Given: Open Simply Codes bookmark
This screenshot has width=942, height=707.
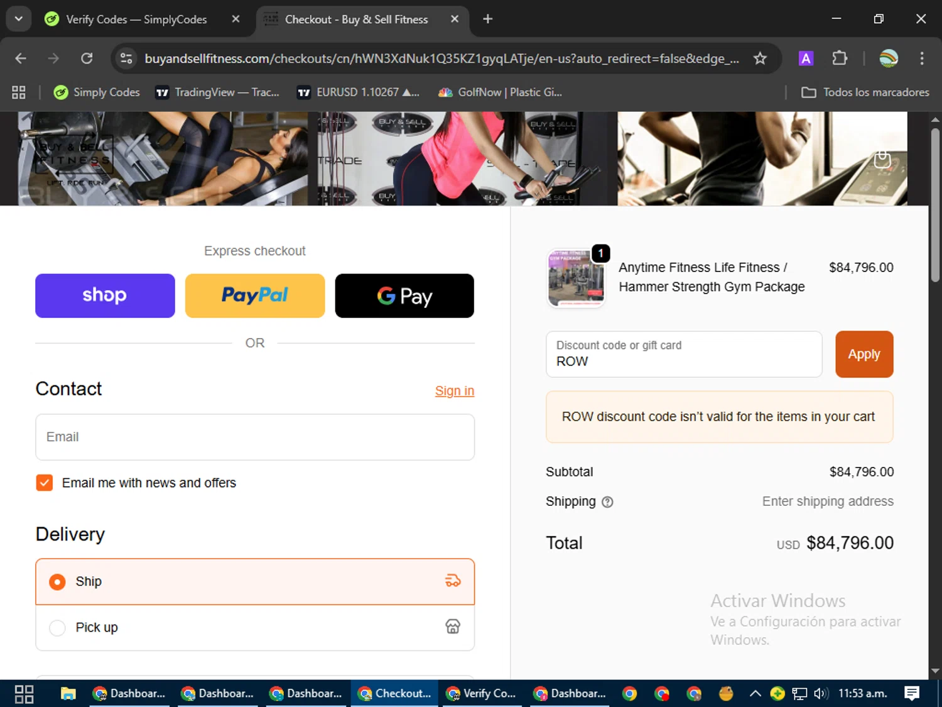Looking at the screenshot, I should (x=97, y=92).
